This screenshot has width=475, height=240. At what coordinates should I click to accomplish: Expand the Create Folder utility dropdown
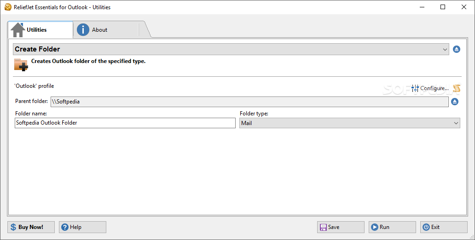231,49
